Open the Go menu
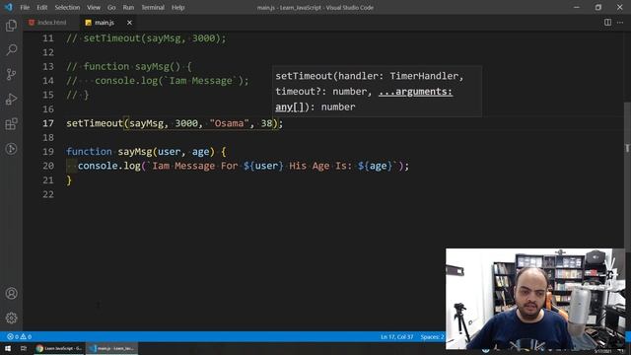 tap(111, 7)
